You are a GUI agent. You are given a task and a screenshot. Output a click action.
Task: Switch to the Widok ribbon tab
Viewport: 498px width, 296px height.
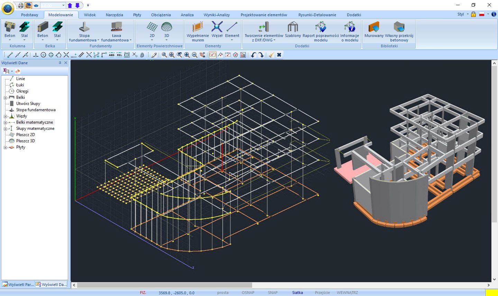(x=90, y=15)
